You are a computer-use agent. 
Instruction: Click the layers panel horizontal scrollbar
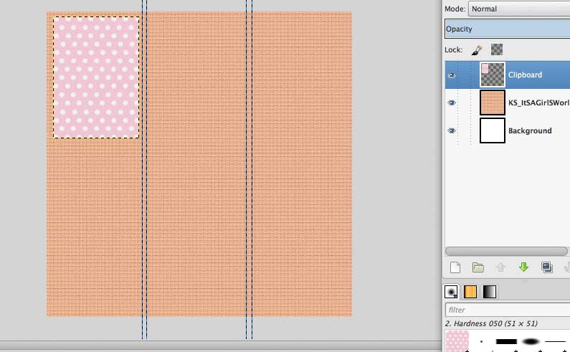[506, 251]
